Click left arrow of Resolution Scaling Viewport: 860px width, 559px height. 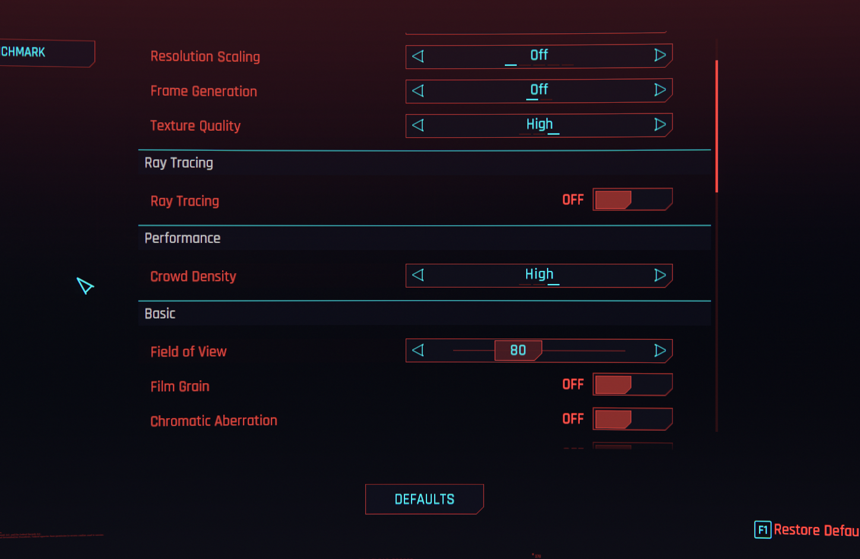pos(418,56)
